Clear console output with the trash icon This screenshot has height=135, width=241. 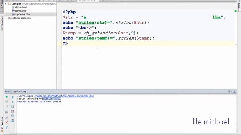click(12, 121)
